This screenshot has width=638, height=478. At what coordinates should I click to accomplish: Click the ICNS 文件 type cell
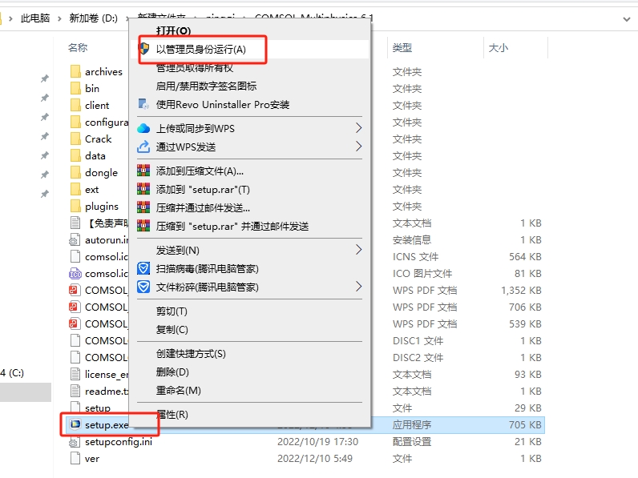click(x=415, y=256)
